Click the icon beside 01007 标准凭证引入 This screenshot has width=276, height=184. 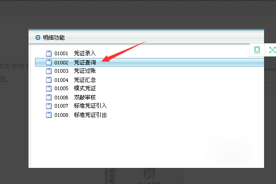coord(49,106)
